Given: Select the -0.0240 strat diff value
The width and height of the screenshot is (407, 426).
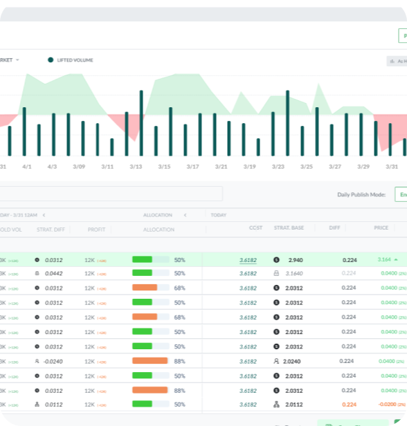Looking at the screenshot, I should [x=53, y=362].
